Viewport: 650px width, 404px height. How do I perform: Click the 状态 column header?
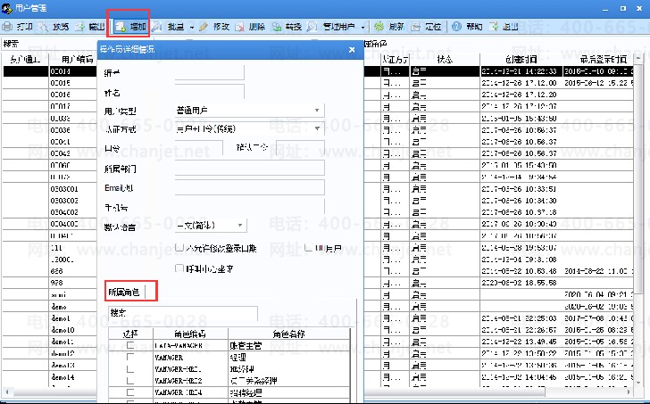tap(445, 60)
